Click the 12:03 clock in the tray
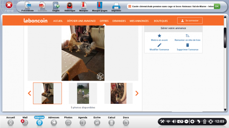Viewport: 229px width, 128px height. coord(219,121)
